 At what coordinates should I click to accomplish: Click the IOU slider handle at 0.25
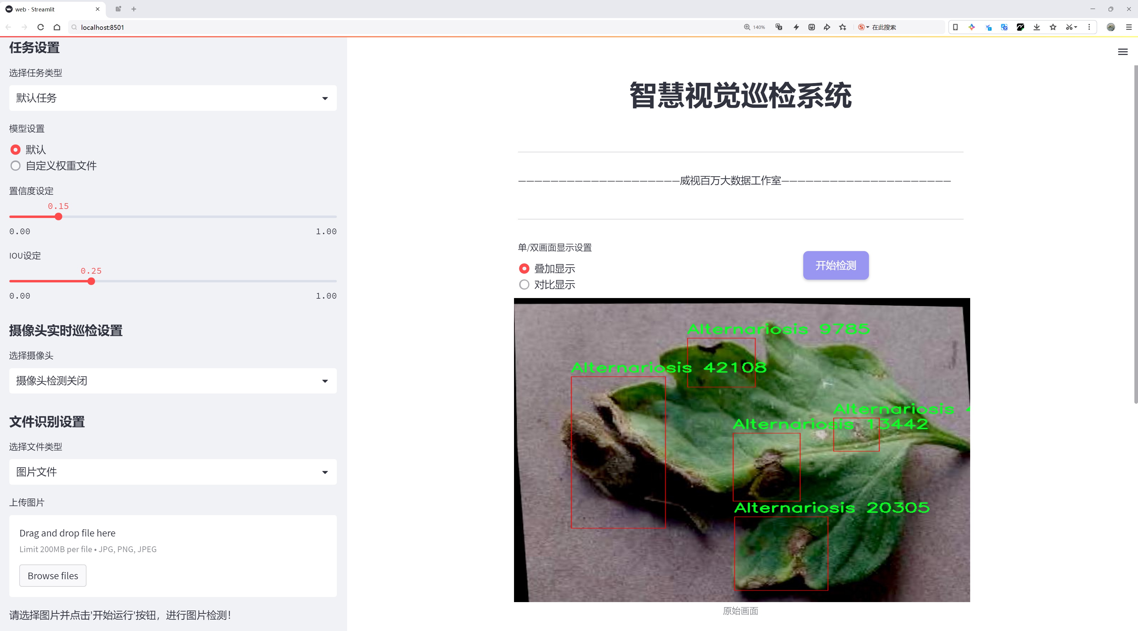pos(91,281)
